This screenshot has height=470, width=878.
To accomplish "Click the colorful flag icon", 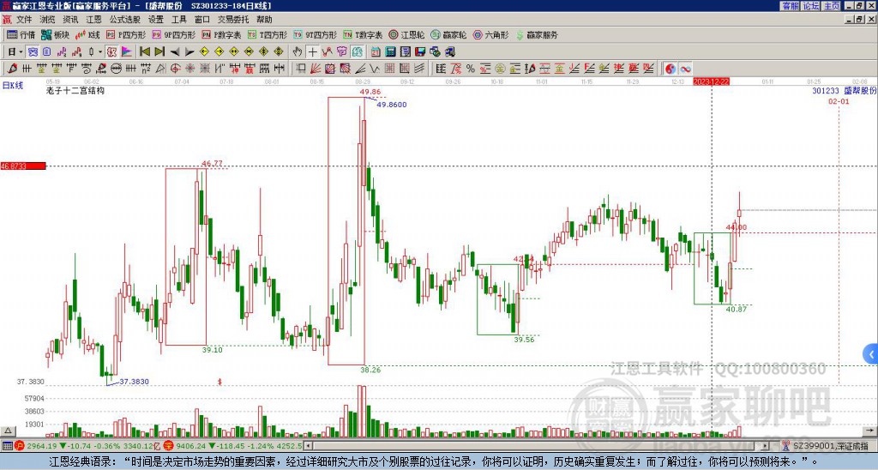I will coord(127,52).
